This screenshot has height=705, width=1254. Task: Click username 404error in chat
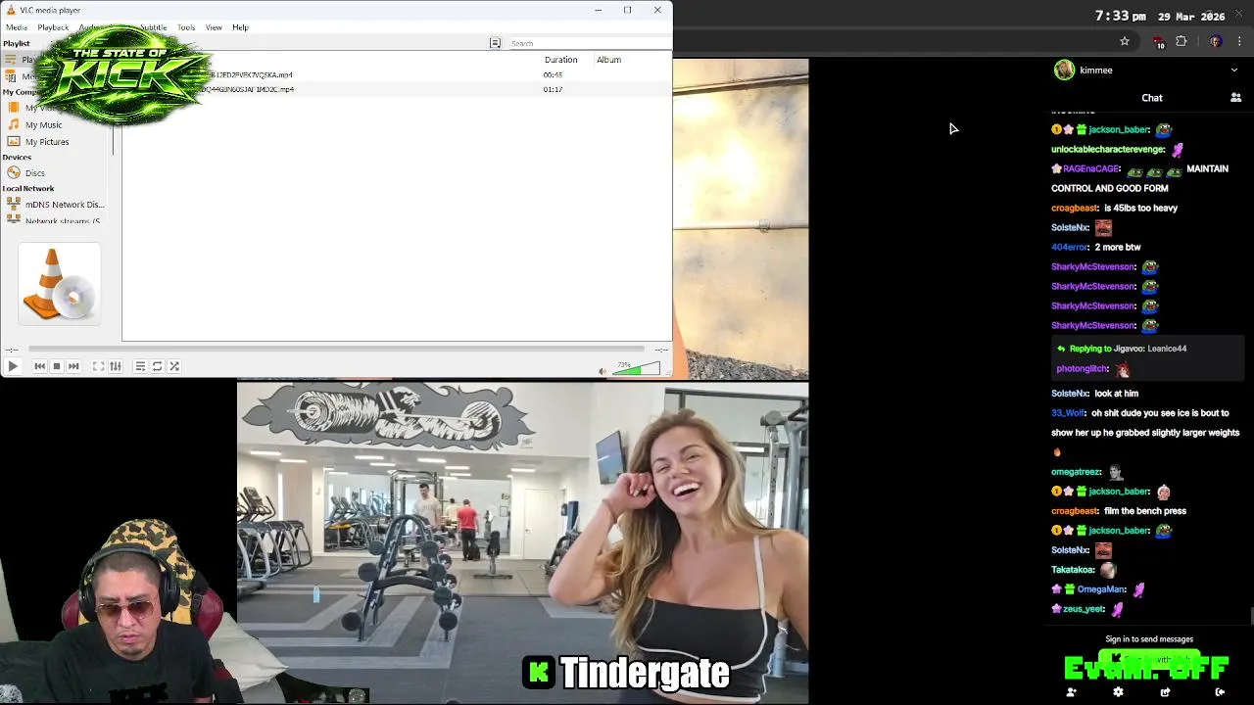coord(1069,247)
